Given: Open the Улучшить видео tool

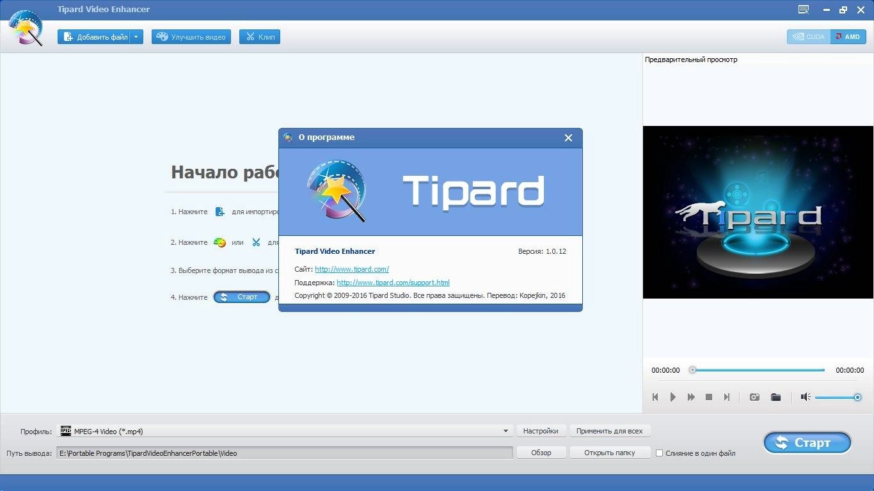Looking at the screenshot, I should tap(191, 37).
